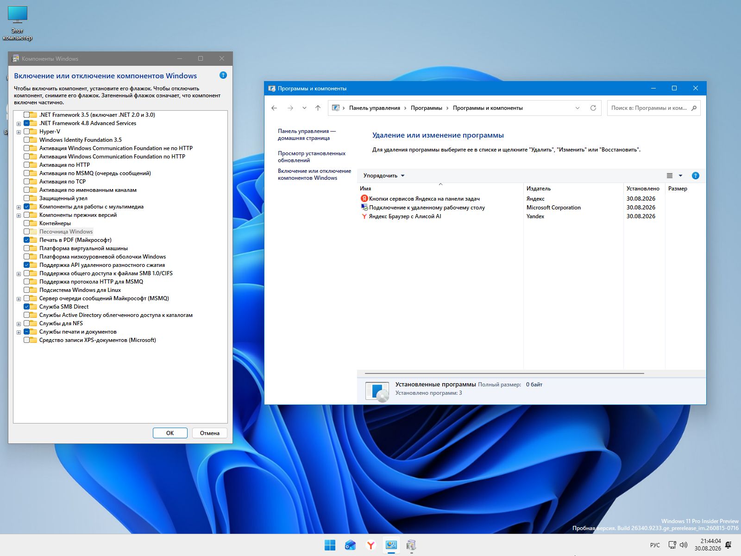Screen dimensions: 741x556
Task: Open the notification center icon
Action: (728, 545)
